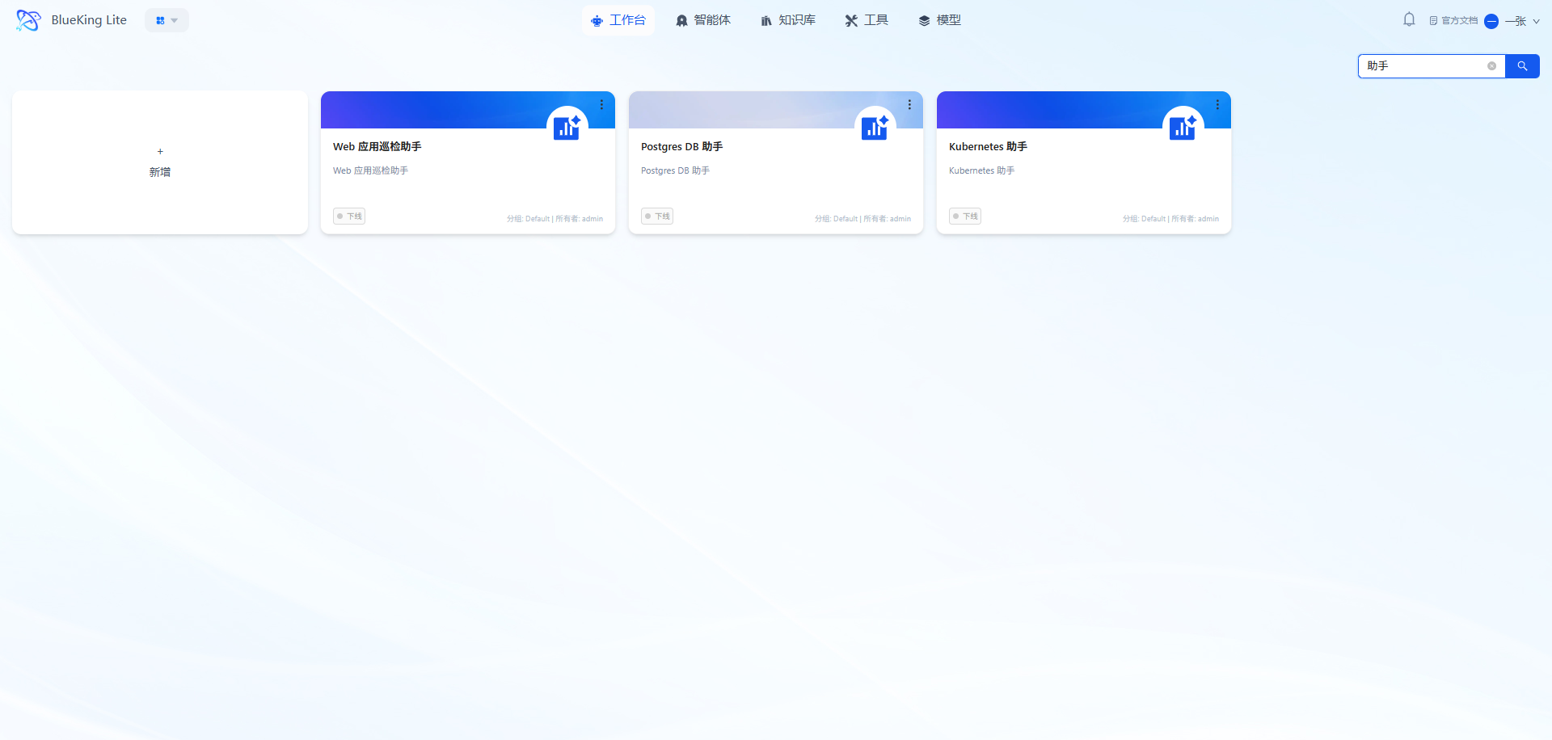
Task: Click the 新增 card to add
Action: pyautogui.click(x=160, y=162)
